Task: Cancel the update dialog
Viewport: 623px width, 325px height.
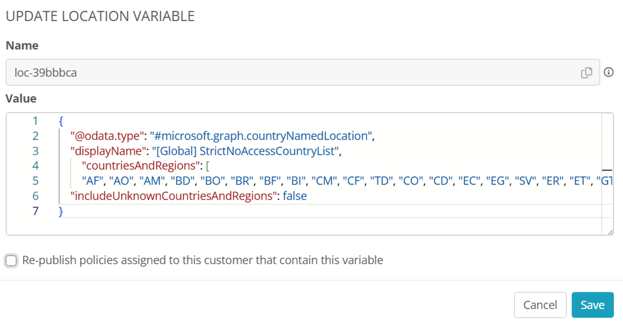Action: [540, 305]
